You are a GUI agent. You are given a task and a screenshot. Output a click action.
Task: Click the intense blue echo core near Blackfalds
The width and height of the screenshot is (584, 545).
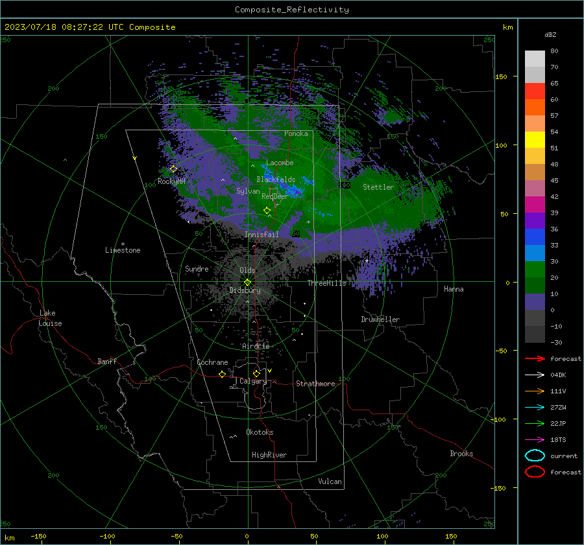pyautogui.click(x=293, y=189)
